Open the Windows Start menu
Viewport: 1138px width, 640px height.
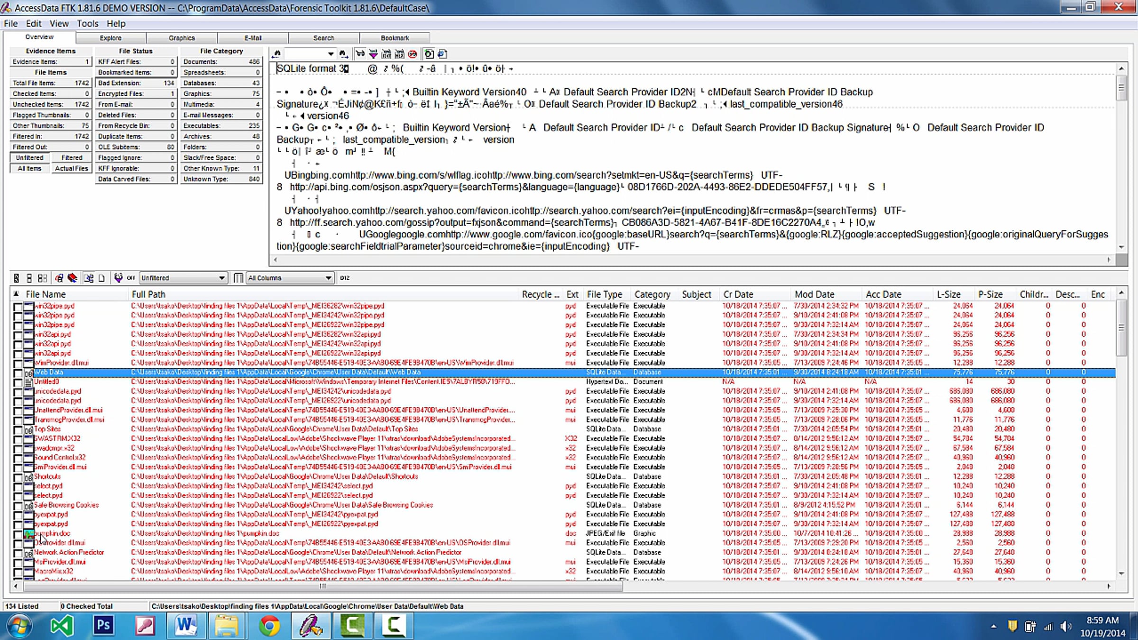[19, 626]
